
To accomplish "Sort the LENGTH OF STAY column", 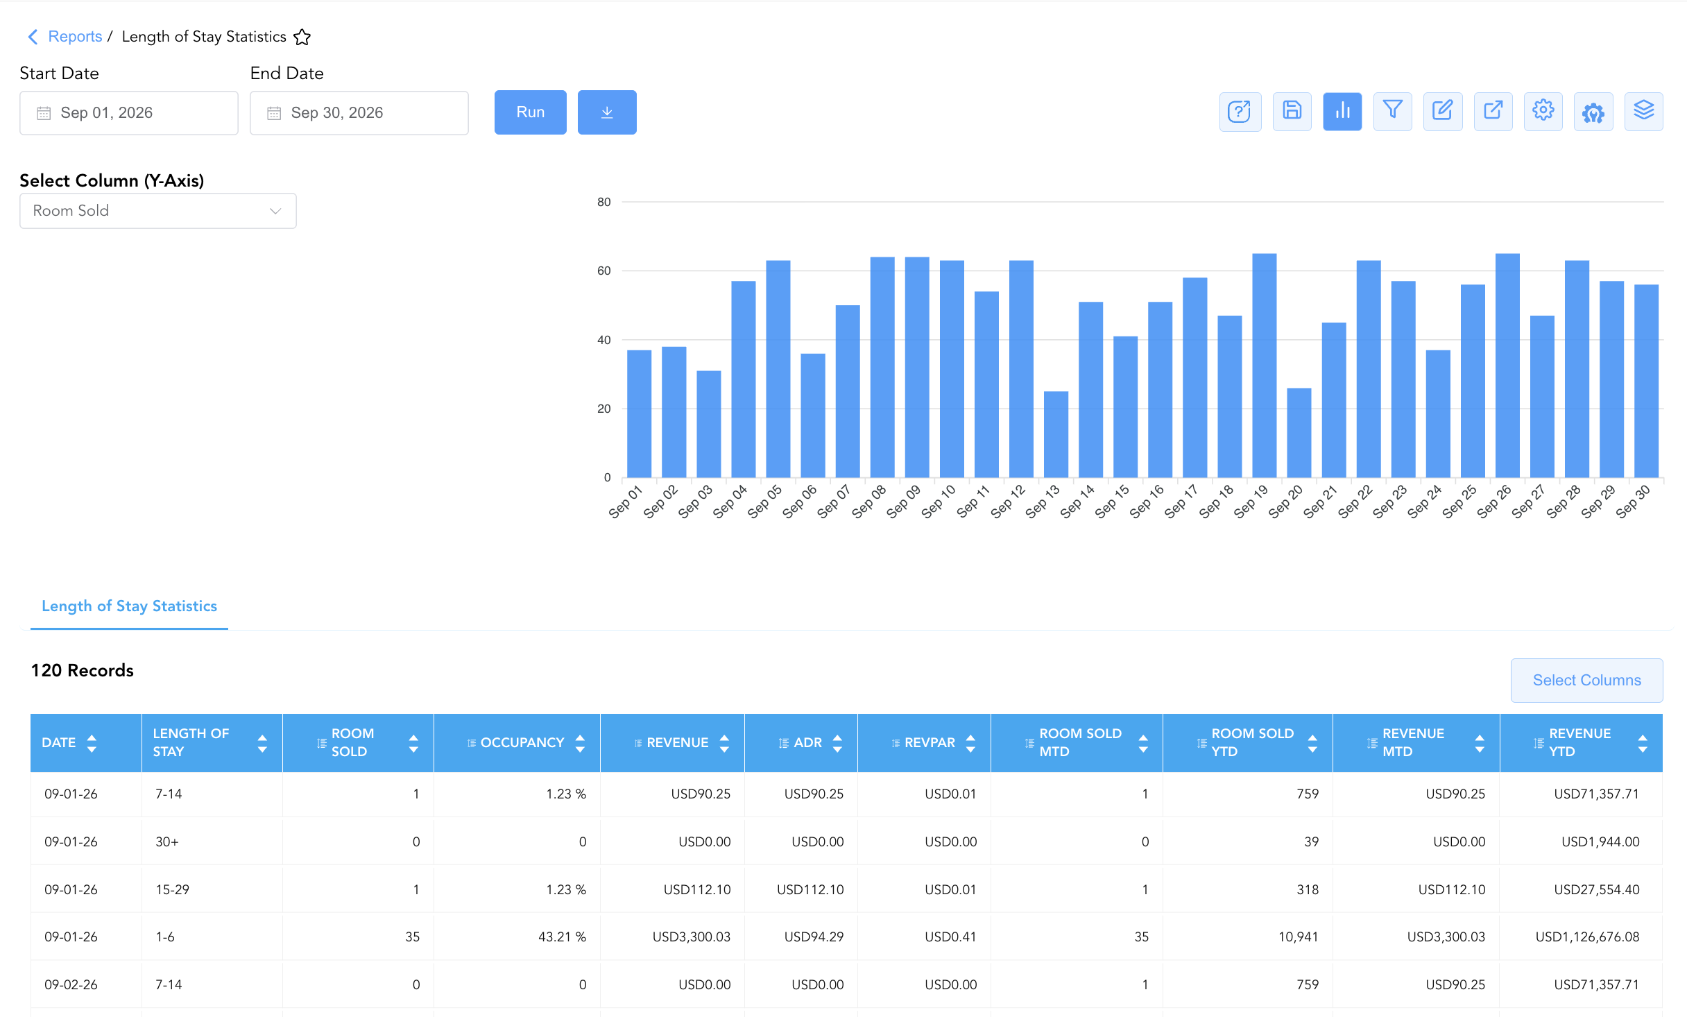I will pyautogui.click(x=262, y=743).
